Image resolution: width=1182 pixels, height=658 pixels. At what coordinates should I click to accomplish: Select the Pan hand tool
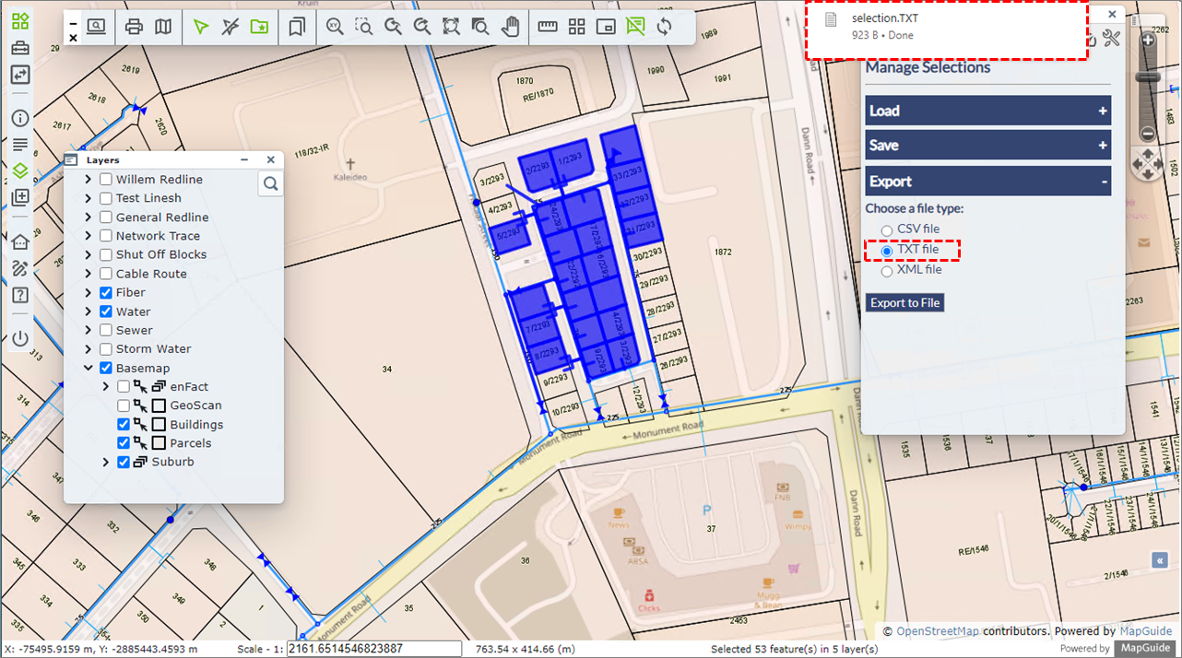(x=510, y=27)
